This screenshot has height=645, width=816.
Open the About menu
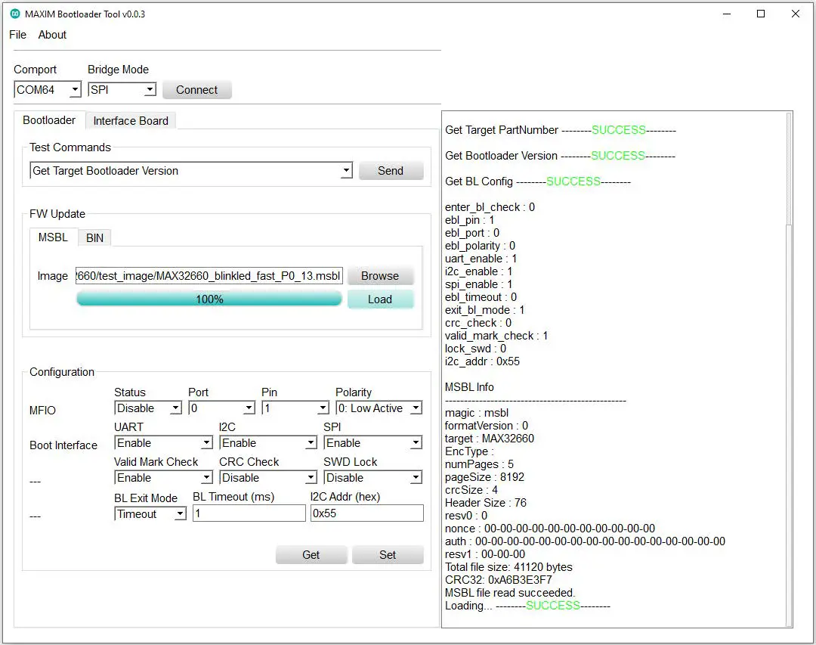(x=51, y=34)
